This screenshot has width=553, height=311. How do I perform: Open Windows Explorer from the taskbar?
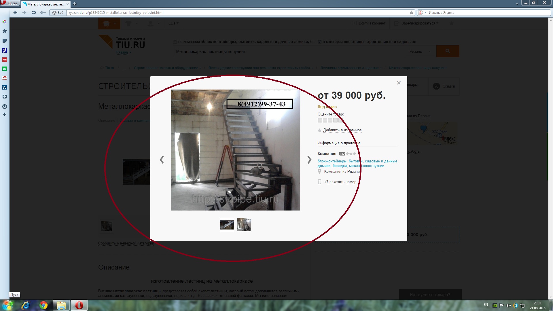tap(61, 305)
